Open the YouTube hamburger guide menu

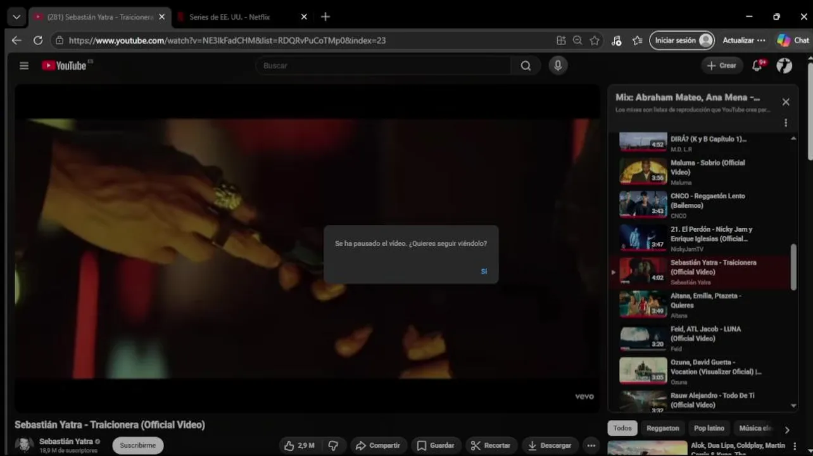coord(24,65)
